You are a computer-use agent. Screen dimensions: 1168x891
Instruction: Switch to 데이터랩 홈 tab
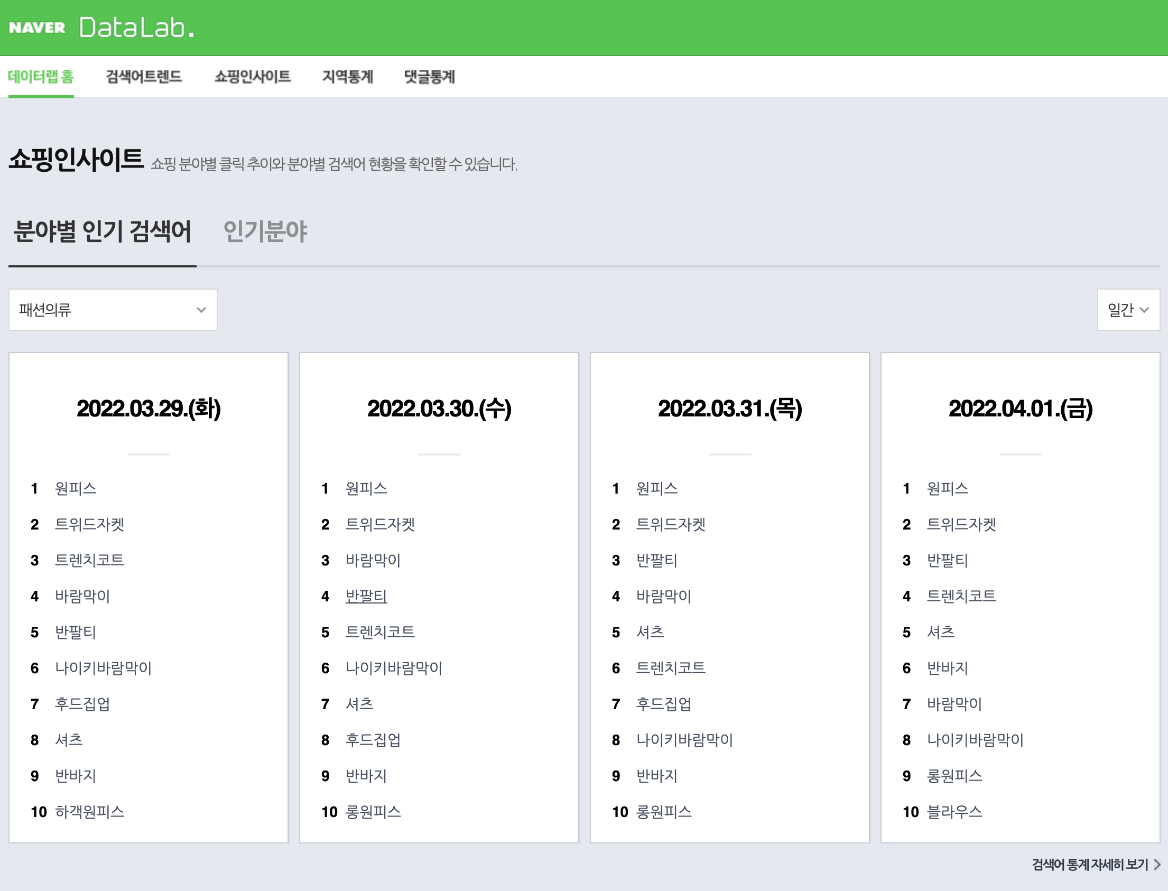[x=41, y=77]
